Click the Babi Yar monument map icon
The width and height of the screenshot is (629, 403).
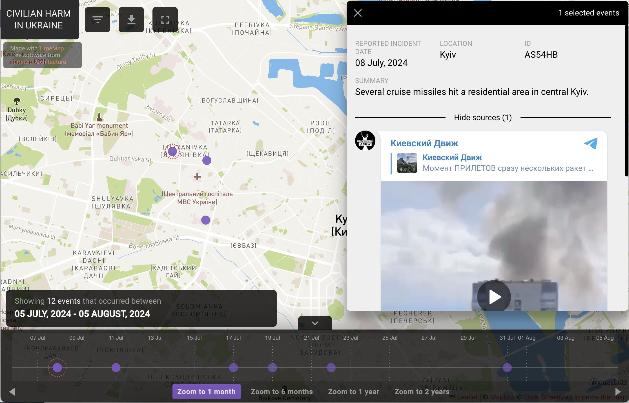[99, 116]
